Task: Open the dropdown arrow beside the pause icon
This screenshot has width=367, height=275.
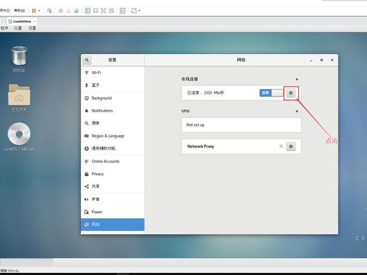Action: [39, 11]
